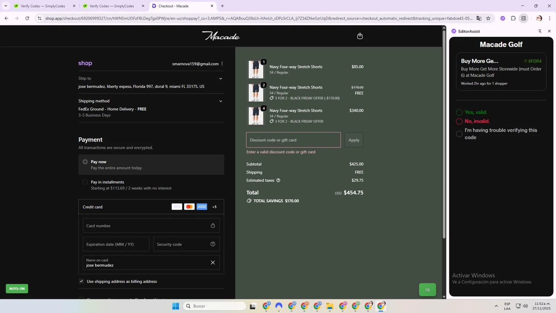This screenshot has height=313, width=556.
Task: Click the $85.00 Navy shorts thumbnail
Action: 256,69
